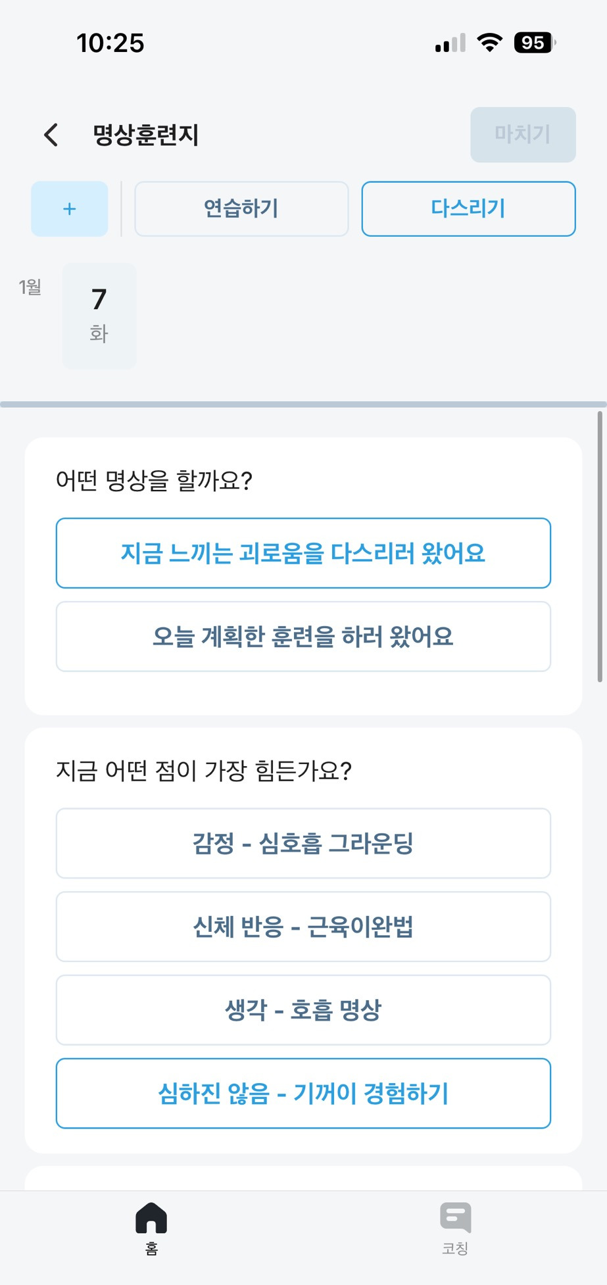Screen dimensions: 607x1285
Task: Click the vertical scrollbar on the right
Action: [x=599, y=547]
